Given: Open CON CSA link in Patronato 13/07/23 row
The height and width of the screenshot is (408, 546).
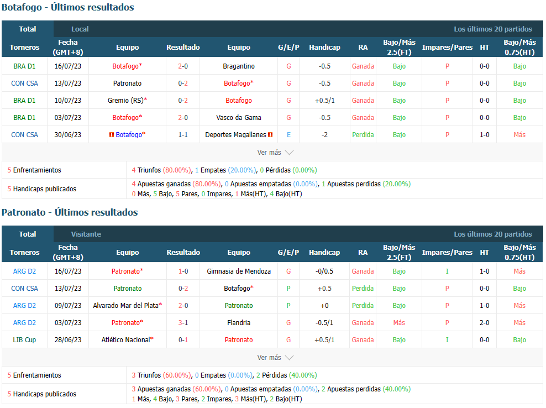Looking at the screenshot, I should 24,289.
